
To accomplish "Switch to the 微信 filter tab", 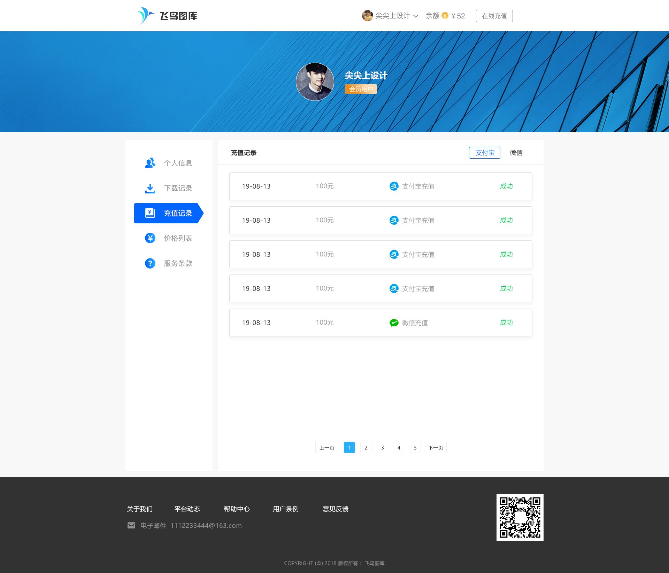I will tap(516, 153).
